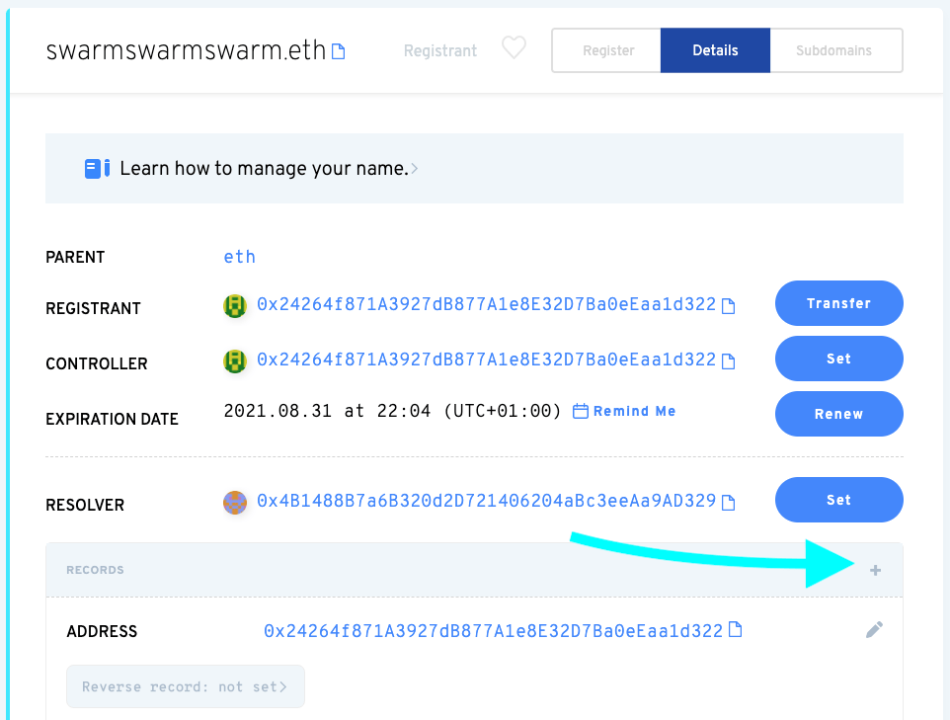Copy the resolver address
This screenshot has height=720, width=950.
729,503
